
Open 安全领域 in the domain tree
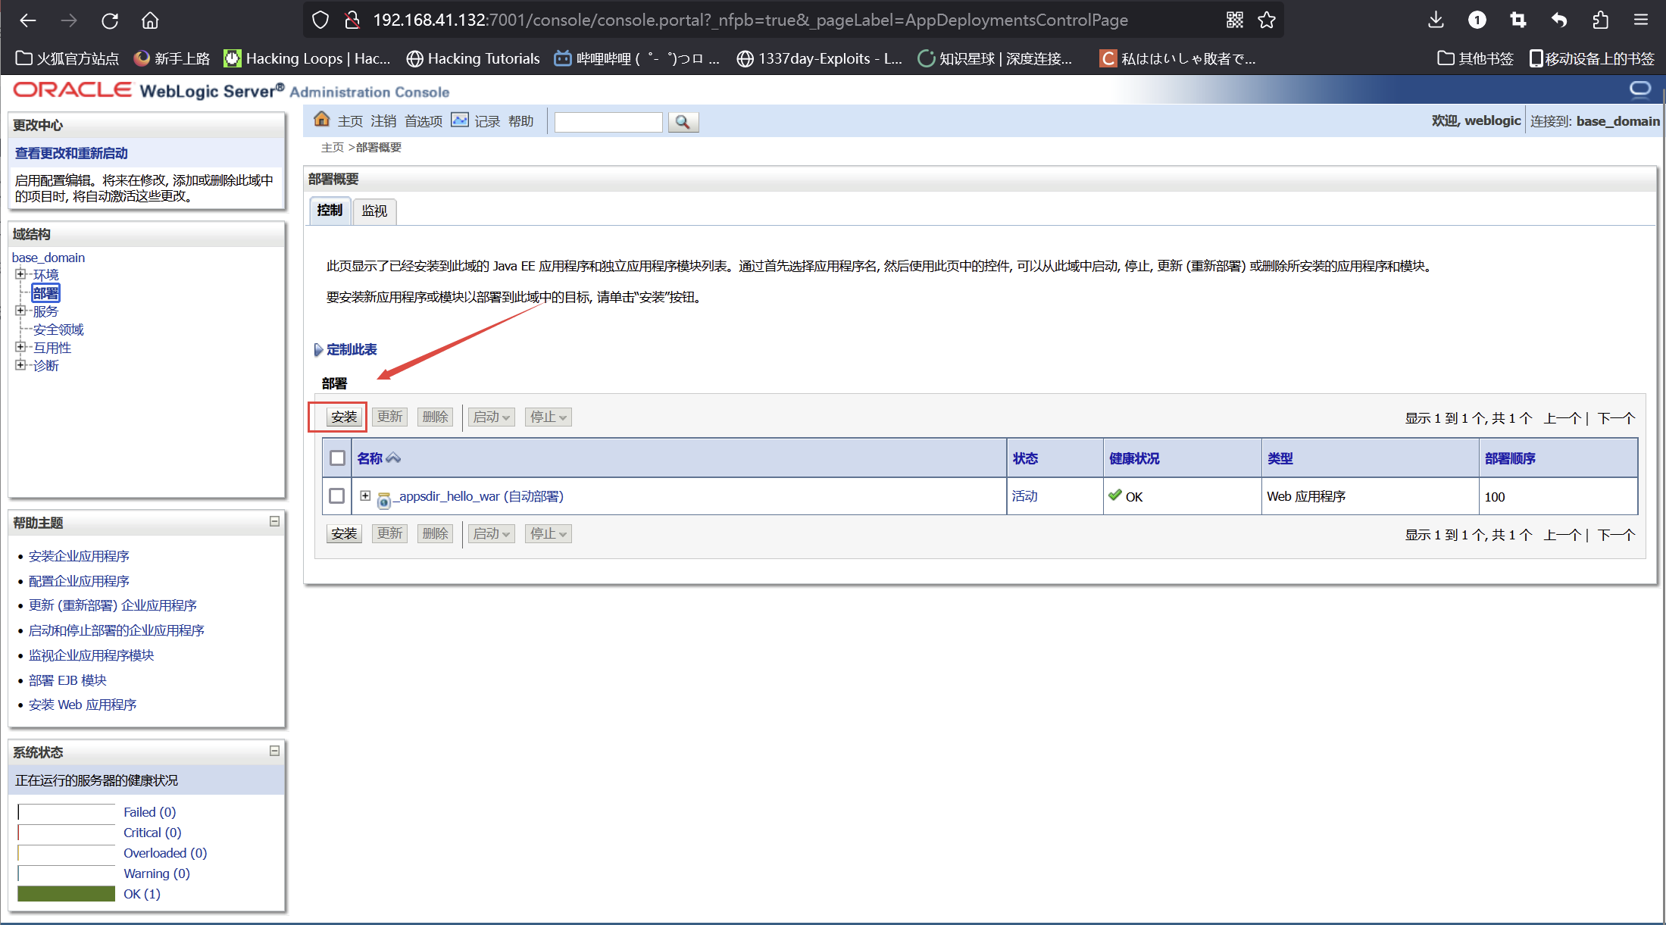(58, 329)
